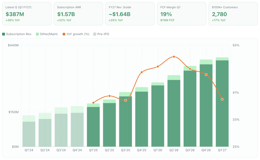This screenshot has height=160, width=260.
Task: Select the Q4'26 subscription revenue bar
Action: pyautogui.click(x=206, y=105)
